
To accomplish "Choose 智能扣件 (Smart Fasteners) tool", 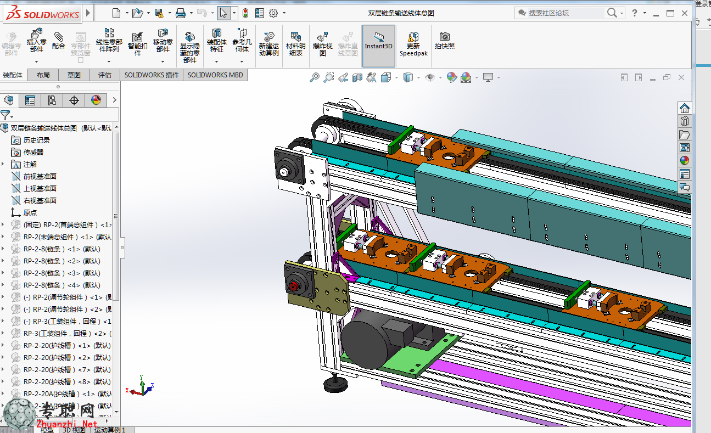I will click(x=138, y=43).
